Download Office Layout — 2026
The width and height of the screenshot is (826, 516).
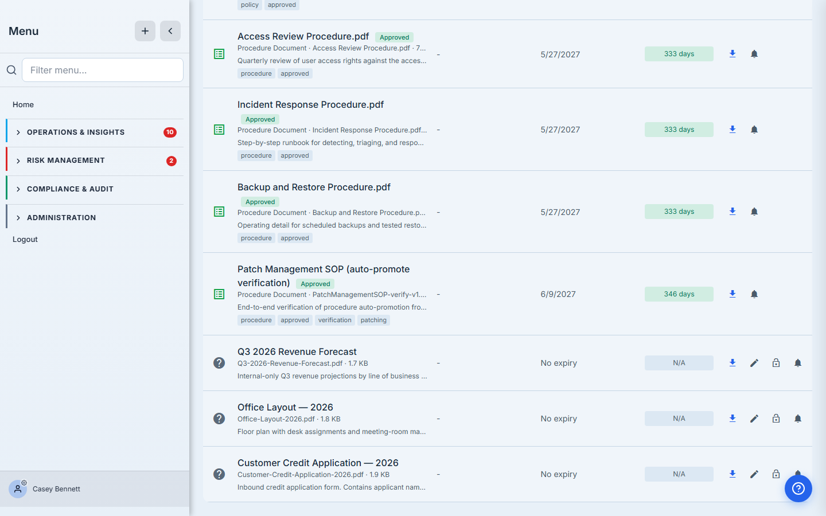[733, 419]
